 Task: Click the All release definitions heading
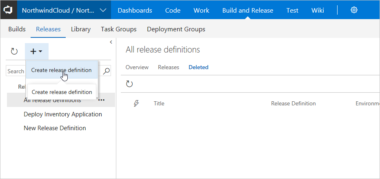tap(163, 50)
